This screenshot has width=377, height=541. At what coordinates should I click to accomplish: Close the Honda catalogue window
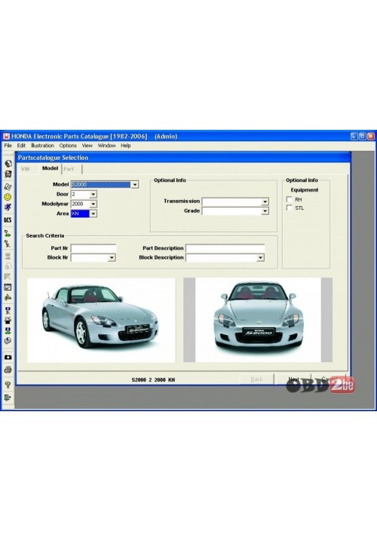point(370,137)
